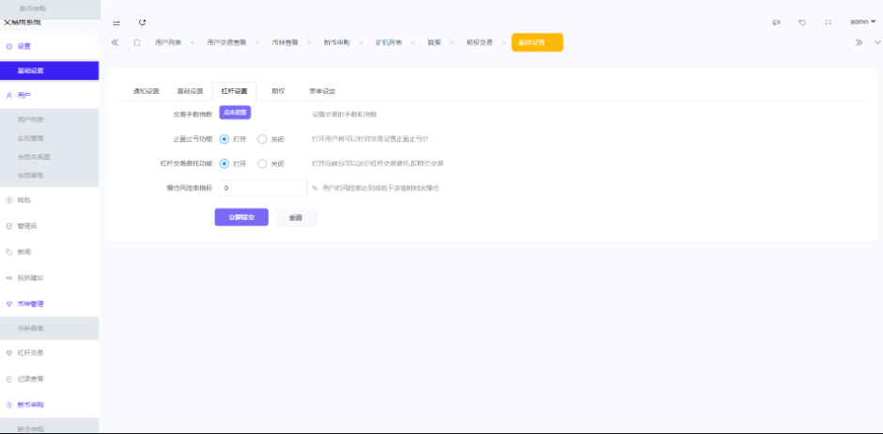The image size is (883, 434).
Task: Close the orange 基础设置 page tab
Action: pos(554,43)
